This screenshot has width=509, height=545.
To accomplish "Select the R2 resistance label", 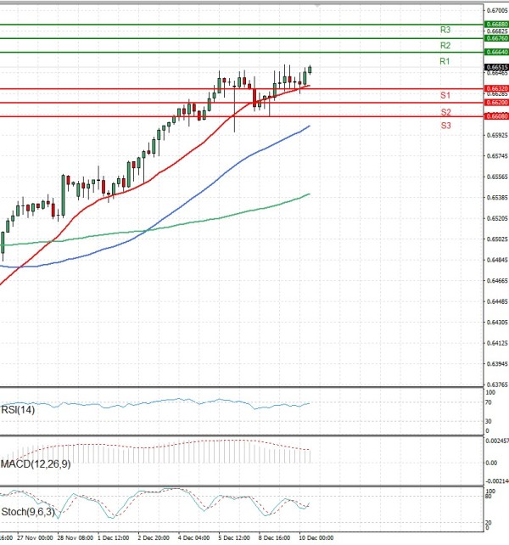I will tap(445, 45).
